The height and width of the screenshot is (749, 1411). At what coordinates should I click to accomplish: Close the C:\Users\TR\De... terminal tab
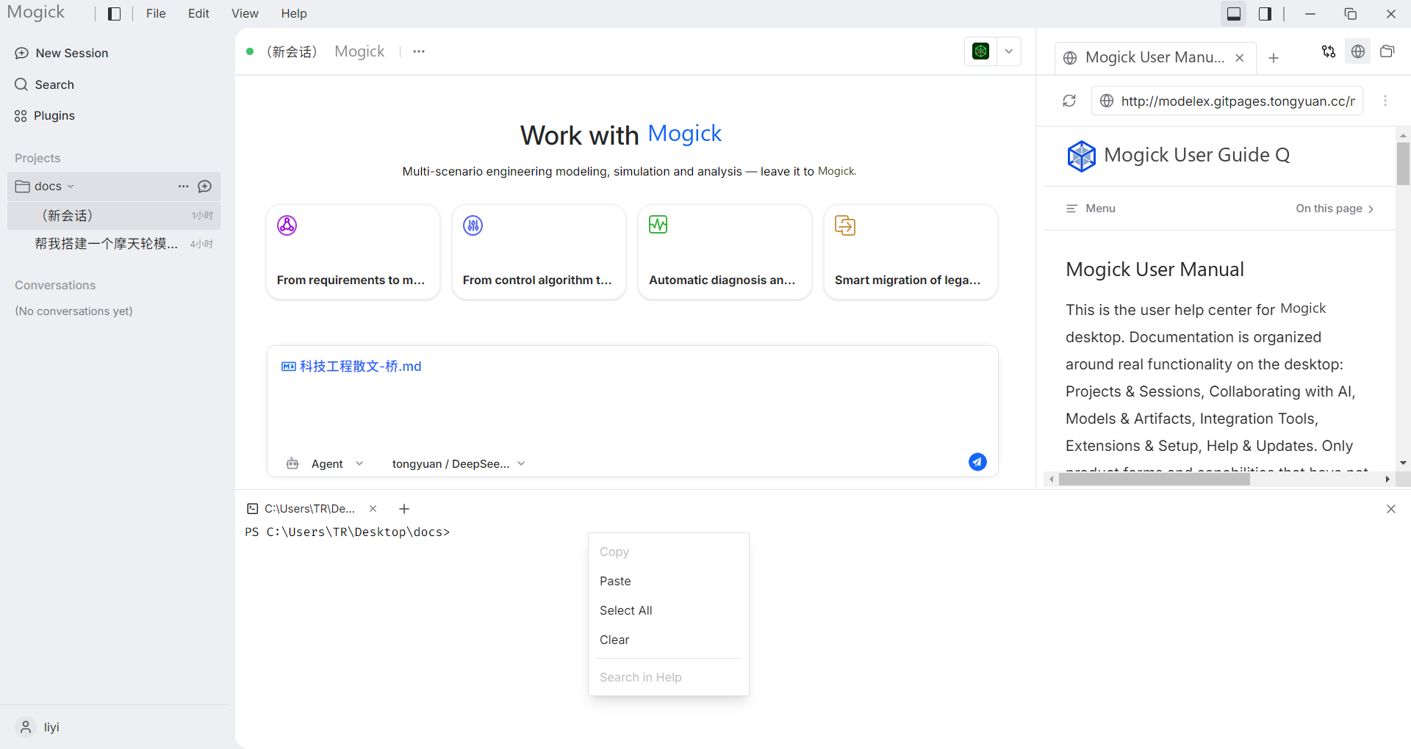(373, 509)
